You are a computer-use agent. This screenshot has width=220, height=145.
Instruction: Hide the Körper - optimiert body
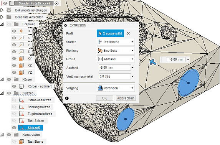[14, 86]
